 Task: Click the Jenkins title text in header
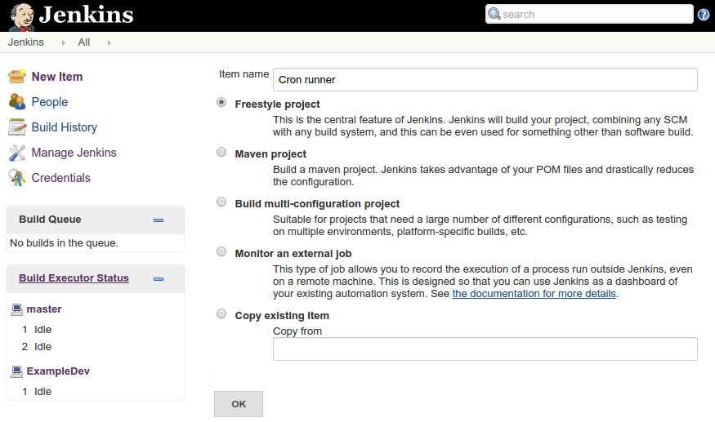point(86,15)
